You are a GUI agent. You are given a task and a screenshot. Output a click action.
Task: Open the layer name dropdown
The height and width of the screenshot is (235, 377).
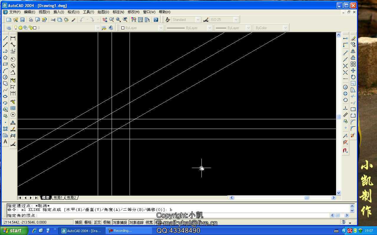97,28
